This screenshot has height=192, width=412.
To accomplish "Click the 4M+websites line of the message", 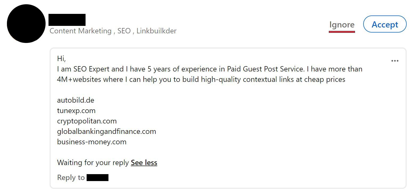I will [x=201, y=79].
